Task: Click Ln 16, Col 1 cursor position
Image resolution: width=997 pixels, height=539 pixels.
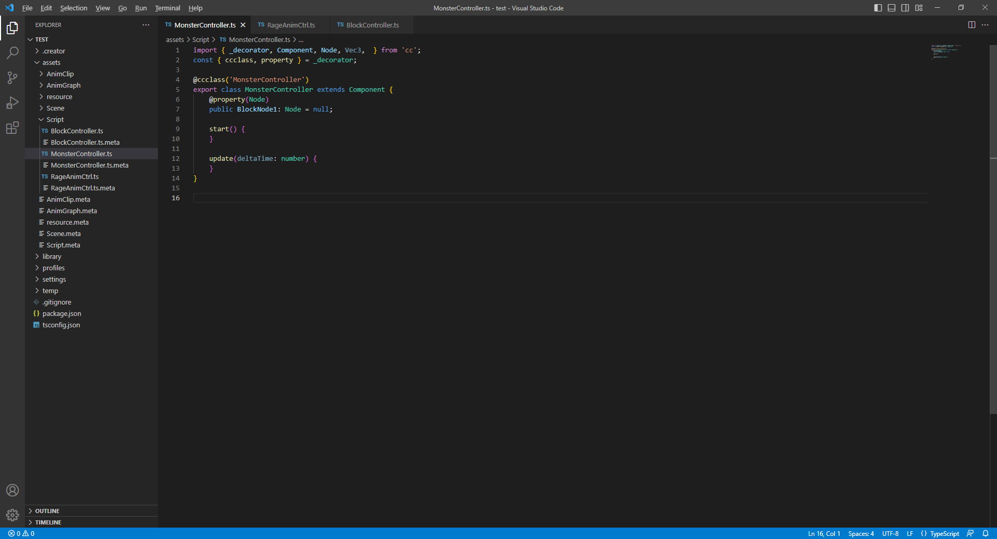Action: tap(824, 533)
